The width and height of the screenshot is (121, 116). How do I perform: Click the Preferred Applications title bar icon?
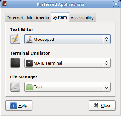(5, 4)
